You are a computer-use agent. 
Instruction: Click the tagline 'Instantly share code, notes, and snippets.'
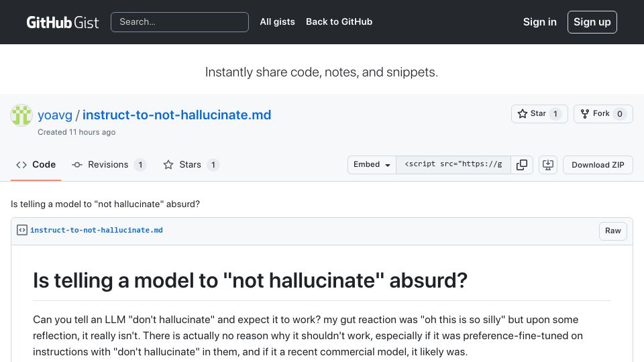[x=321, y=72]
